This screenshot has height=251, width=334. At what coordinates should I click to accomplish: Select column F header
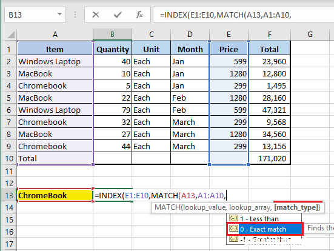(270, 35)
